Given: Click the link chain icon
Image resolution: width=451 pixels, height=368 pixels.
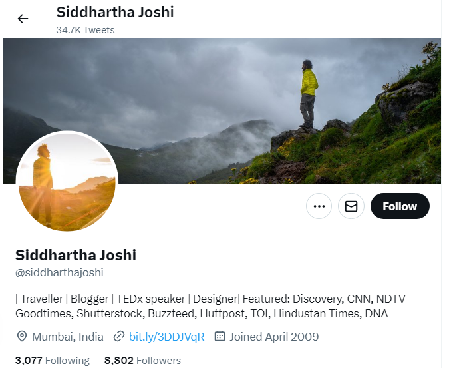Looking at the screenshot, I should coord(119,336).
